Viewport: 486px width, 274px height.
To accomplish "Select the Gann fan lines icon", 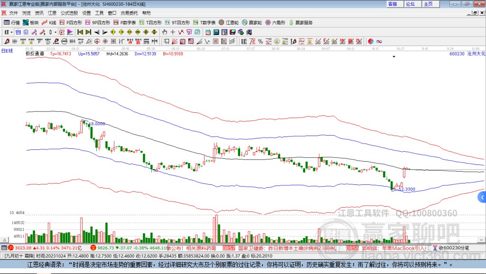I will (175, 41).
